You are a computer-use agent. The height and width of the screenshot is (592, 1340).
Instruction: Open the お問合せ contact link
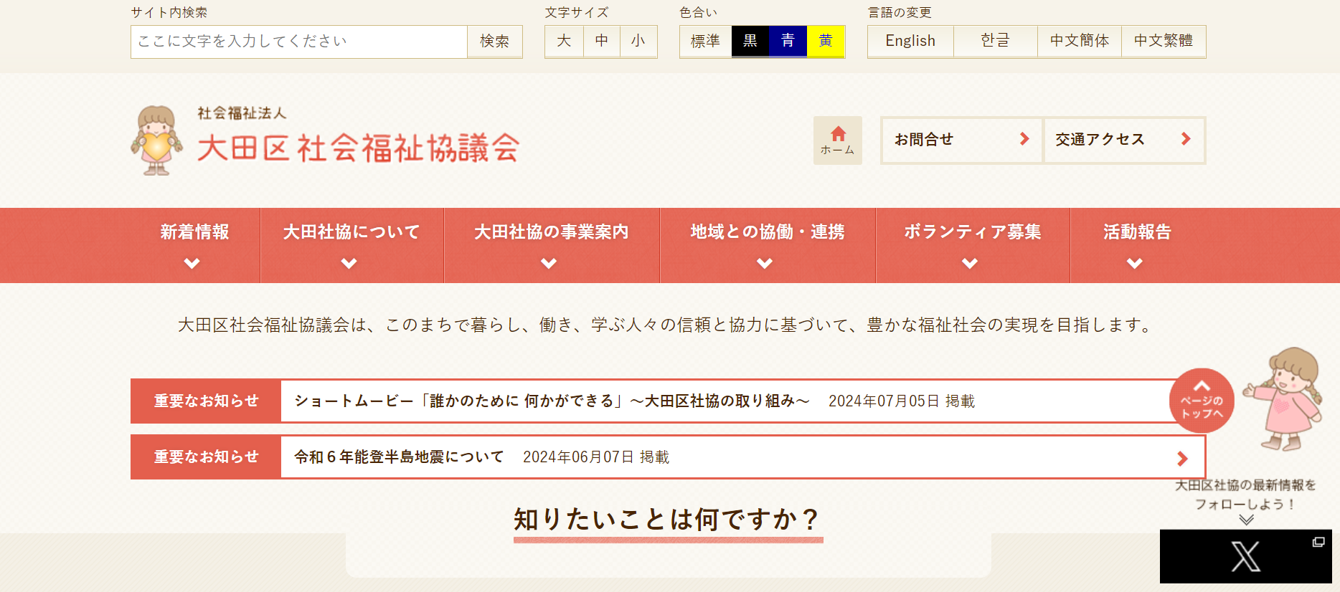pyautogui.click(x=961, y=140)
